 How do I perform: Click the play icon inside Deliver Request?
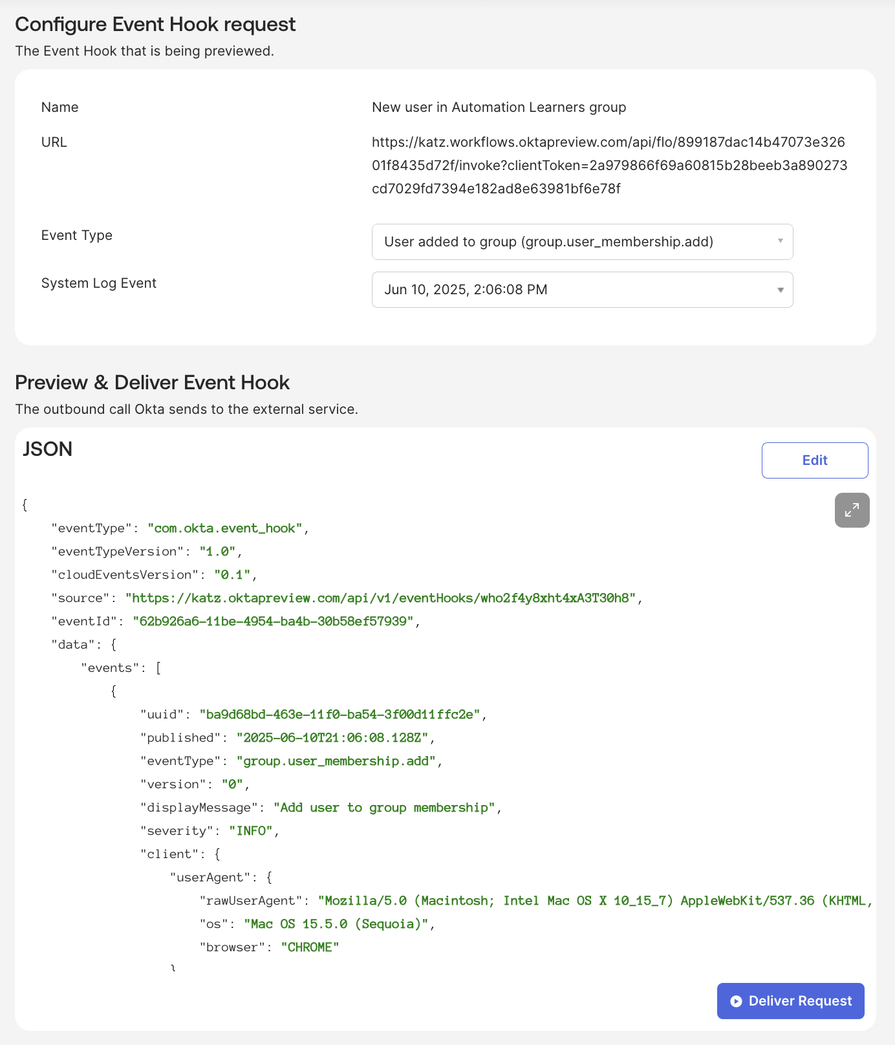point(735,1000)
